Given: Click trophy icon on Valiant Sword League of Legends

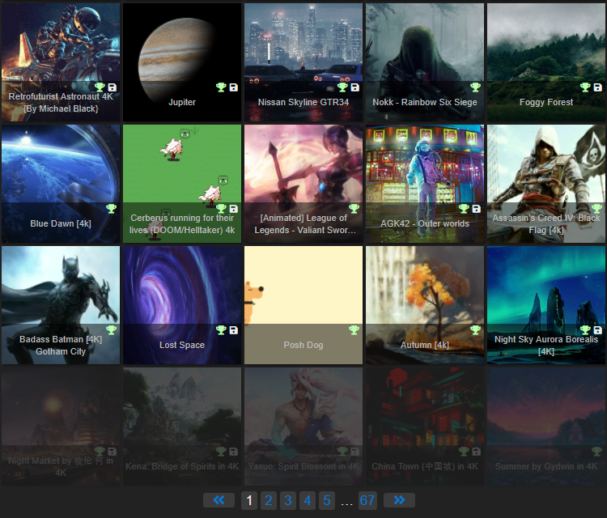Looking at the screenshot, I should pos(354,209).
